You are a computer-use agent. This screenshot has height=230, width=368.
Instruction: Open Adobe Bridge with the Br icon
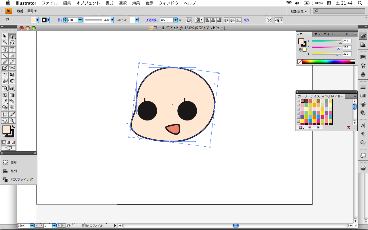pyautogui.click(x=20, y=11)
